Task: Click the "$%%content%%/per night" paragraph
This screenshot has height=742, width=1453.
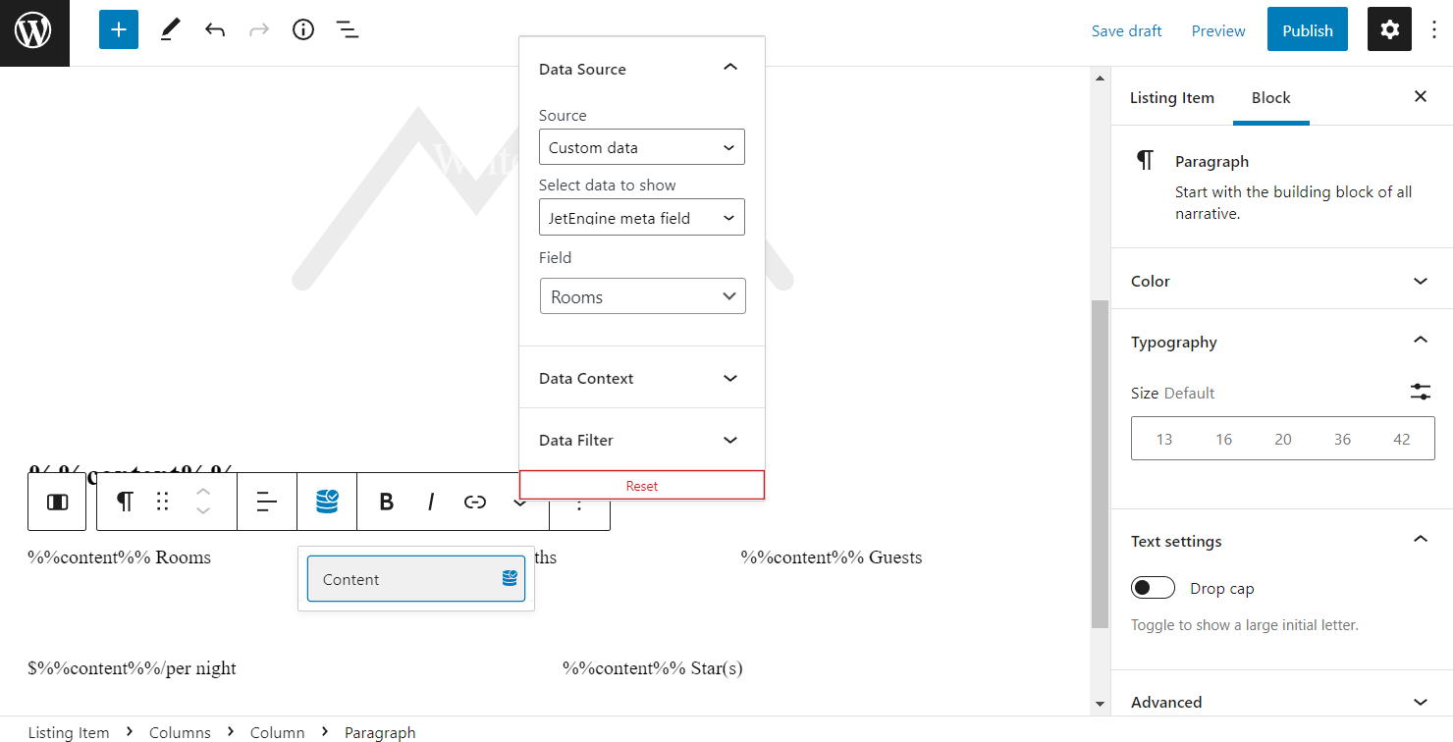Action: (132, 668)
